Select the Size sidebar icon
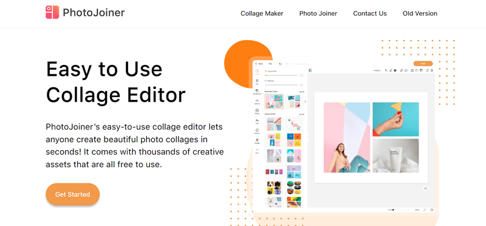 pos(257,82)
